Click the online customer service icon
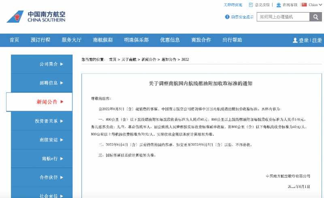The height and width of the screenshot is (198, 324). pos(279,5)
